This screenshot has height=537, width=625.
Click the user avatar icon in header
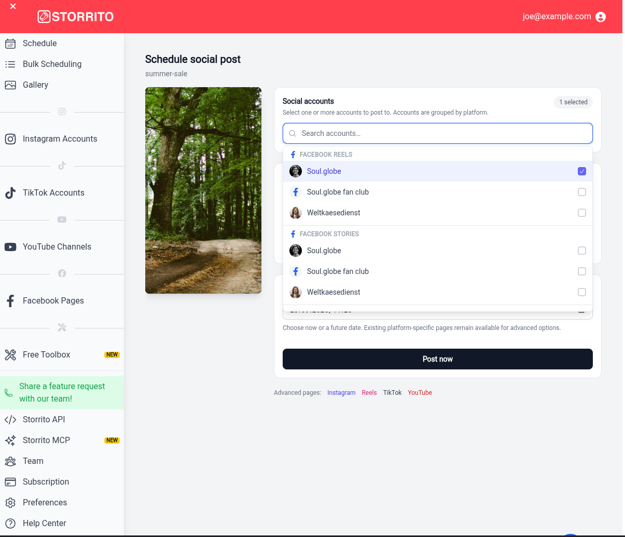(x=601, y=17)
